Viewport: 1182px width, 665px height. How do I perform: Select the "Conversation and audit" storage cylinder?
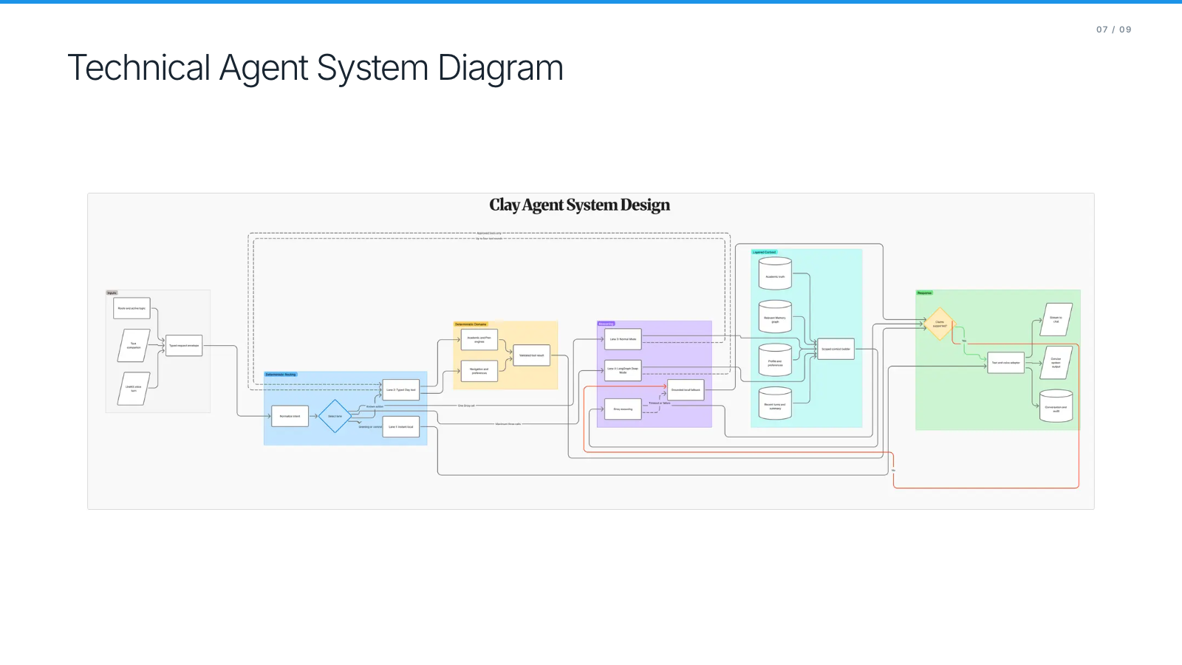(1056, 406)
